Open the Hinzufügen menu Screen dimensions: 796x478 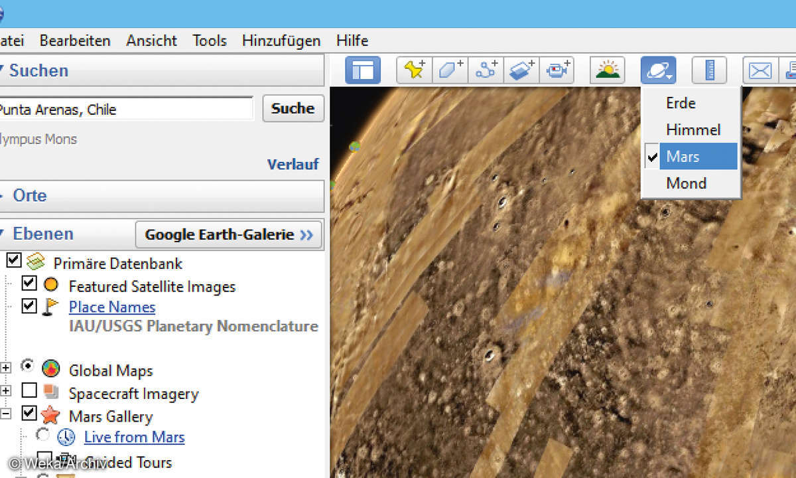(281, 40)
